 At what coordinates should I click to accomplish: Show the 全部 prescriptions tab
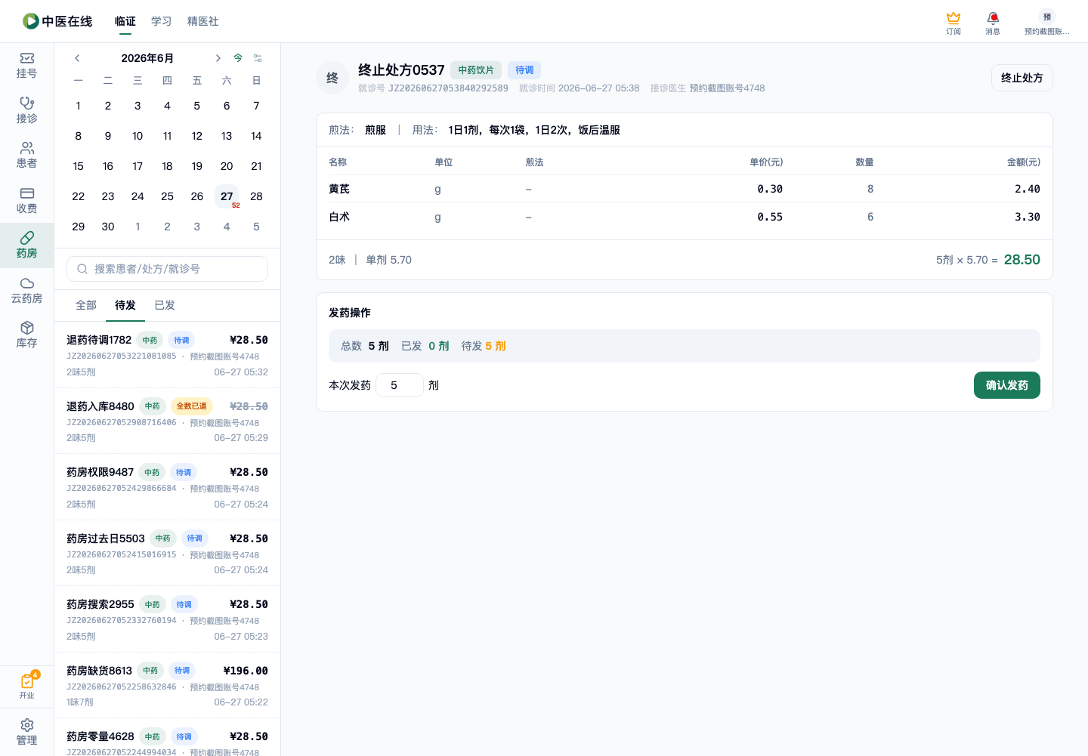click(86, 305)
